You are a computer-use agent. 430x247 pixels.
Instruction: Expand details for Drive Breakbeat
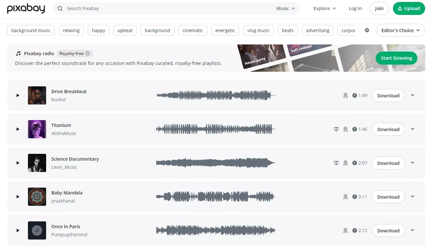coord(413,95)
